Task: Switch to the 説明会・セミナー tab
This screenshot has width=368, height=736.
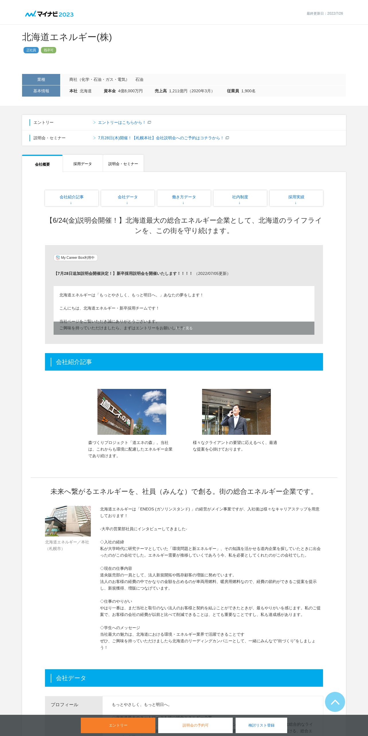Action: pyautogui.click(x=123, y=164)
